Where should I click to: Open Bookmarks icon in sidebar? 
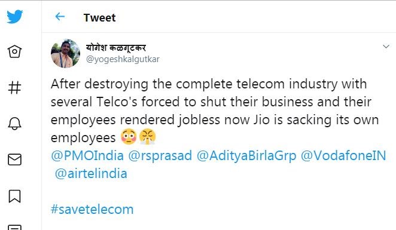14,196
